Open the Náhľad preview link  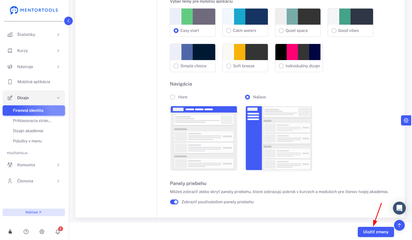(34, 212)
